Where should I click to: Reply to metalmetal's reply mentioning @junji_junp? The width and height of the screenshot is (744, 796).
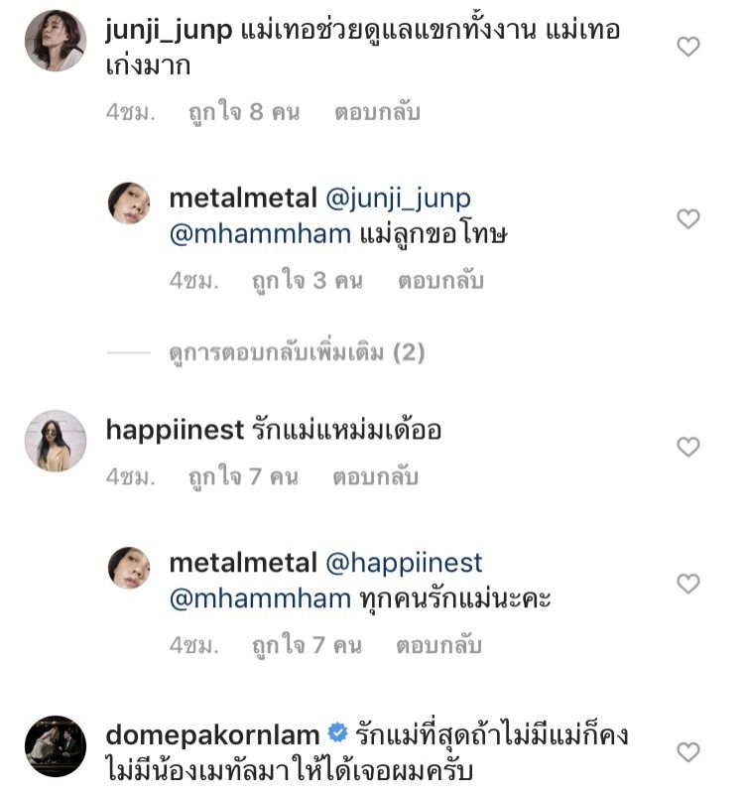click(x=440, y=281)
